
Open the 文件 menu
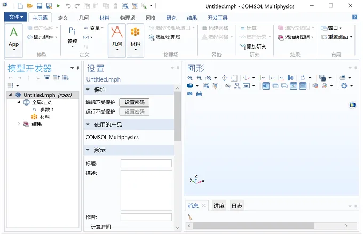pos(15,17)
